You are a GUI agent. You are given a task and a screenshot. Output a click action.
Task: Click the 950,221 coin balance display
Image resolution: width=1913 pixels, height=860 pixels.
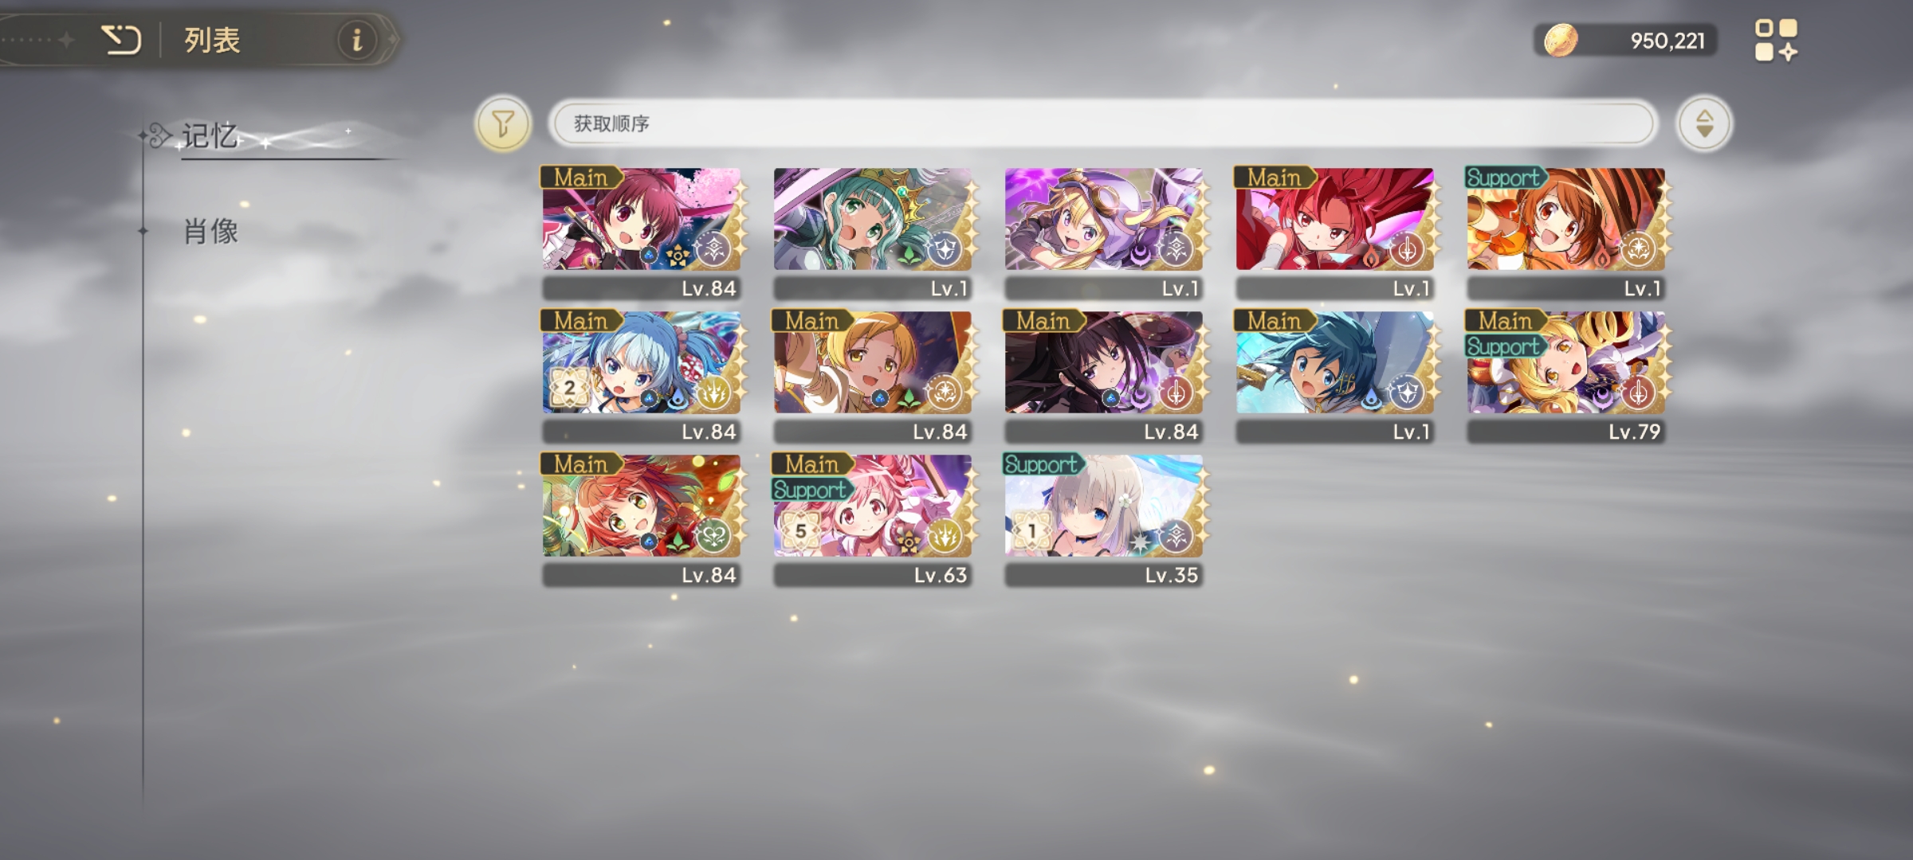(x=1626, y=41)
